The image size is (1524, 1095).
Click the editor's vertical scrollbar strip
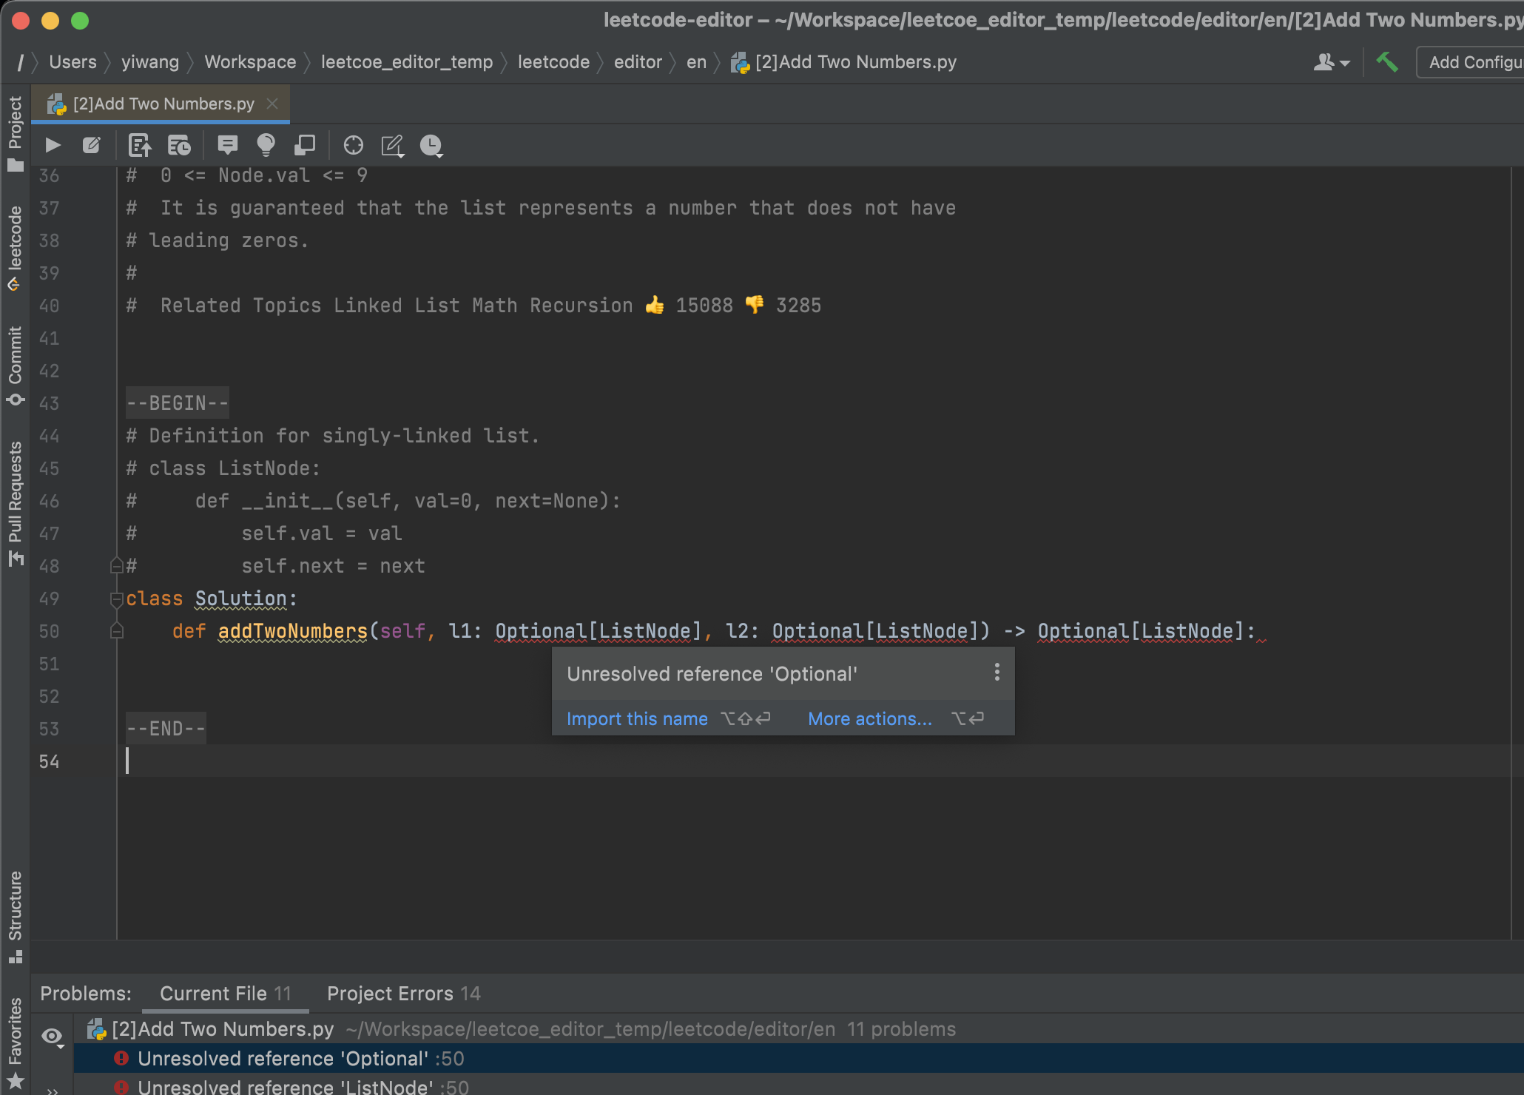tap(1517, 518)
